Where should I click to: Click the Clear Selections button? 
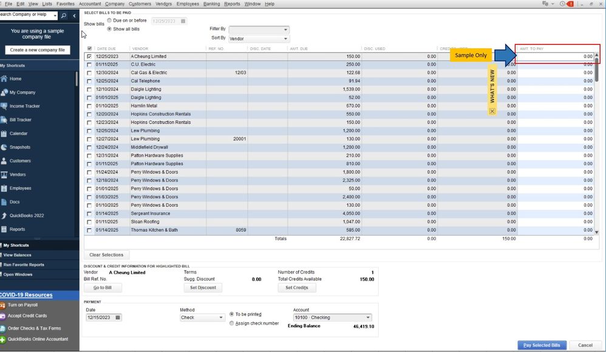click(x=106, y=255)
